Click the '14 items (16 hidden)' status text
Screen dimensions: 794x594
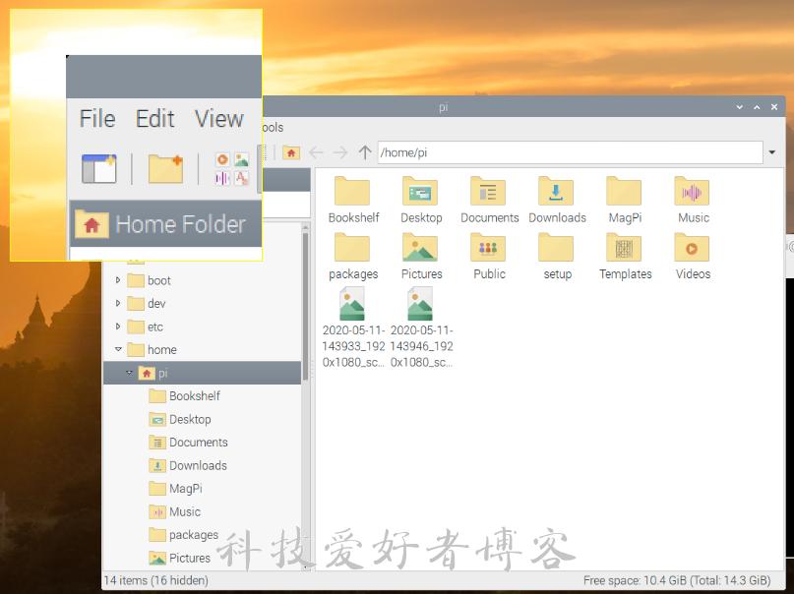[156, 580]
